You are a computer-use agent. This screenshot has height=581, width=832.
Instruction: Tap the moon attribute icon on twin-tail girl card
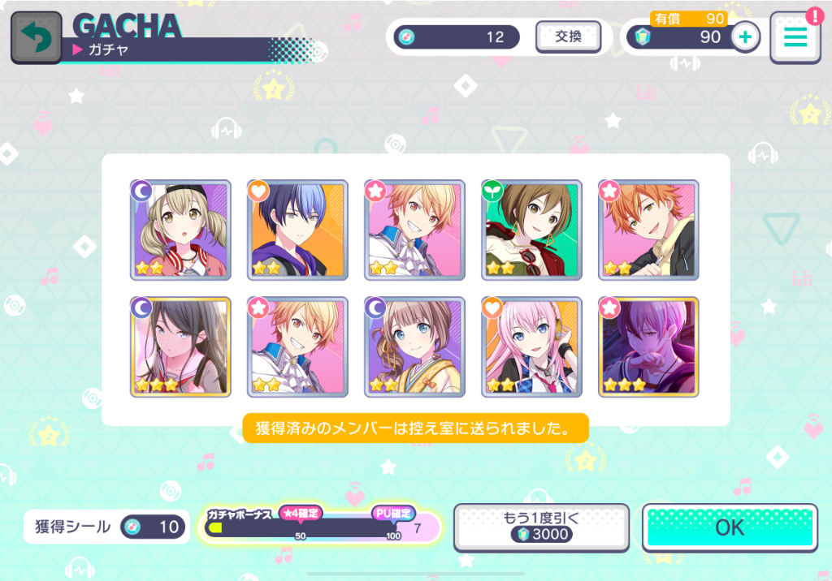pos(141,191)
